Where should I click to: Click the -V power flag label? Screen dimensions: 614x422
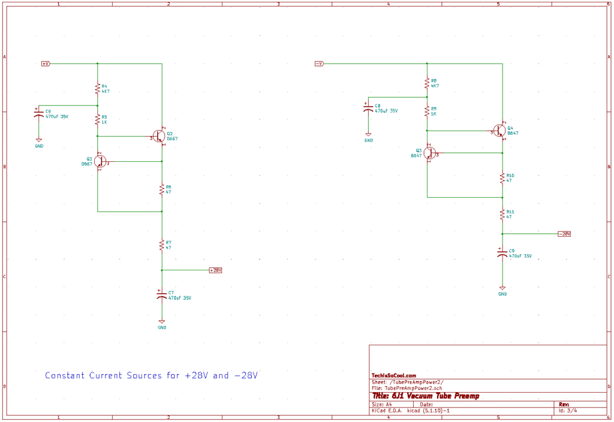point(320,63)
